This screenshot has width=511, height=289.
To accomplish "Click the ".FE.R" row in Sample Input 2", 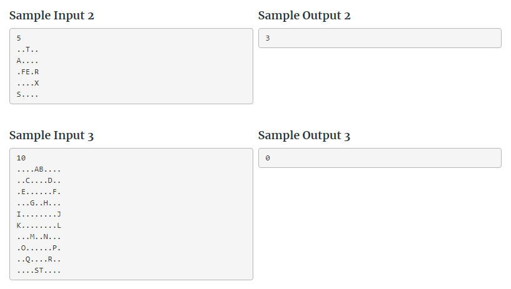I will 28,72.
